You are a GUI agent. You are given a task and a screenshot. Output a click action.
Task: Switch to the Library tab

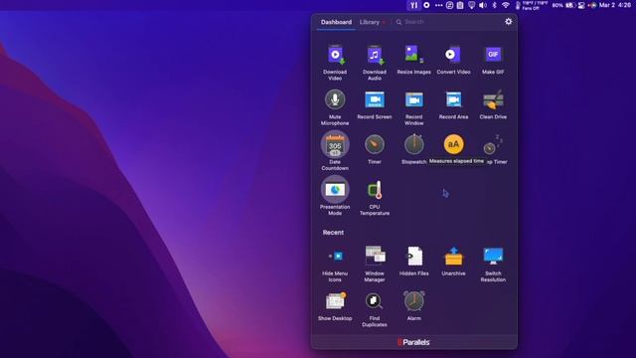pos(369,22)
